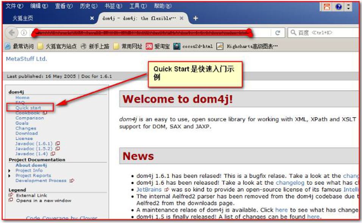Click new-window icon beside Javadoc (1.5.2)

pyautogui.click(x=58, y=149)
